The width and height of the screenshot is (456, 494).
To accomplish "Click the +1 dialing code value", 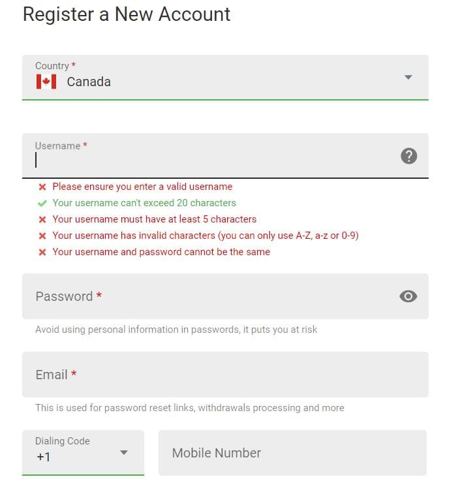I will coord(43,457).
